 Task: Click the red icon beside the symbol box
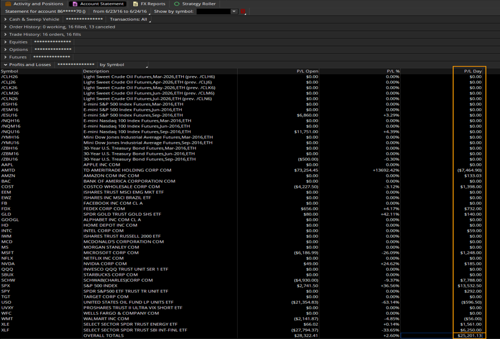[243, 12]
